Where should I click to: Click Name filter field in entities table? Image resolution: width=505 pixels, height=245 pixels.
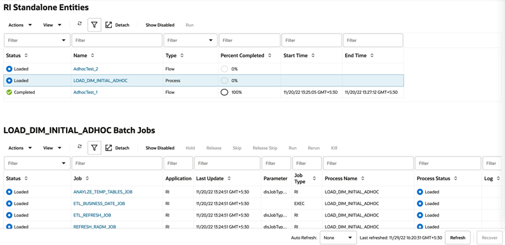pos(117,40)
